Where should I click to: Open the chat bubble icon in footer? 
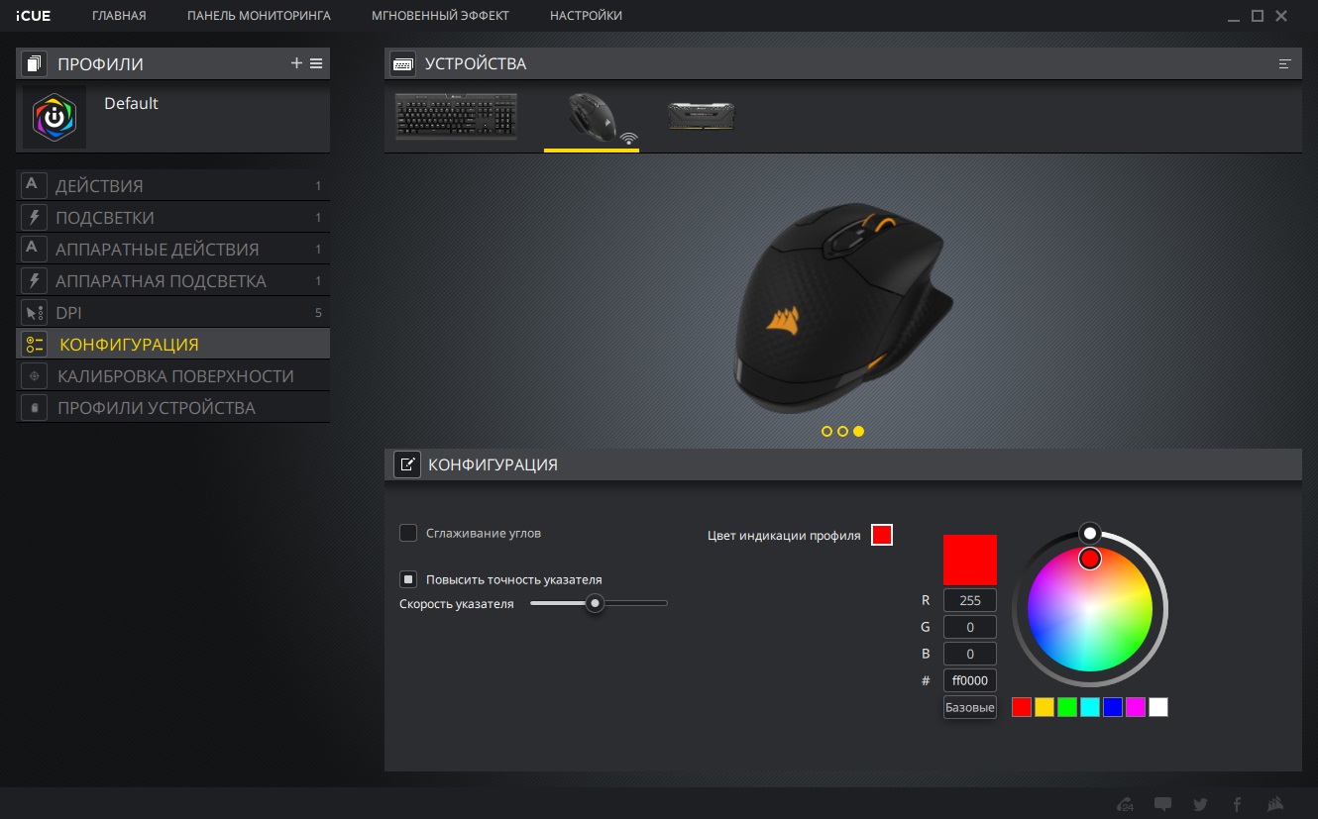pos(1163,804)
